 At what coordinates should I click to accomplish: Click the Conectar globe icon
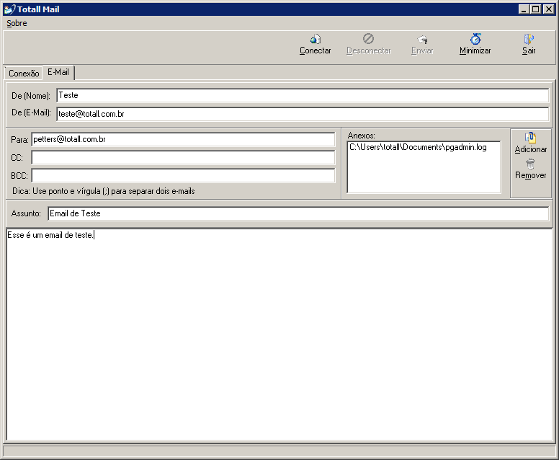click(315, 39)
